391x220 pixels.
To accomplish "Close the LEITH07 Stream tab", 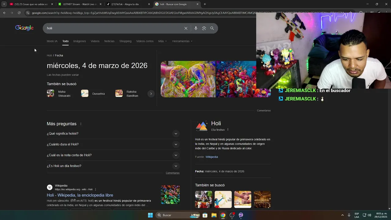I will click(x=100, y=4).
